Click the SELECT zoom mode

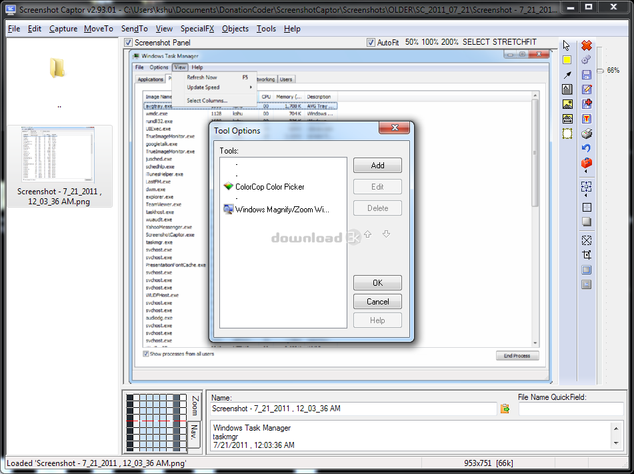(476, 42)
